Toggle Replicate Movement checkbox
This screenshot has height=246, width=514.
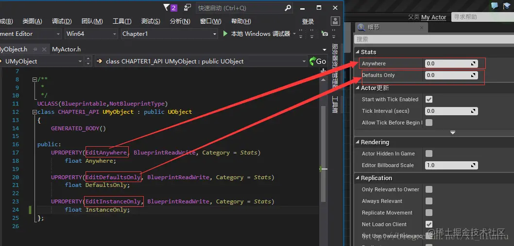pos(429,213)
